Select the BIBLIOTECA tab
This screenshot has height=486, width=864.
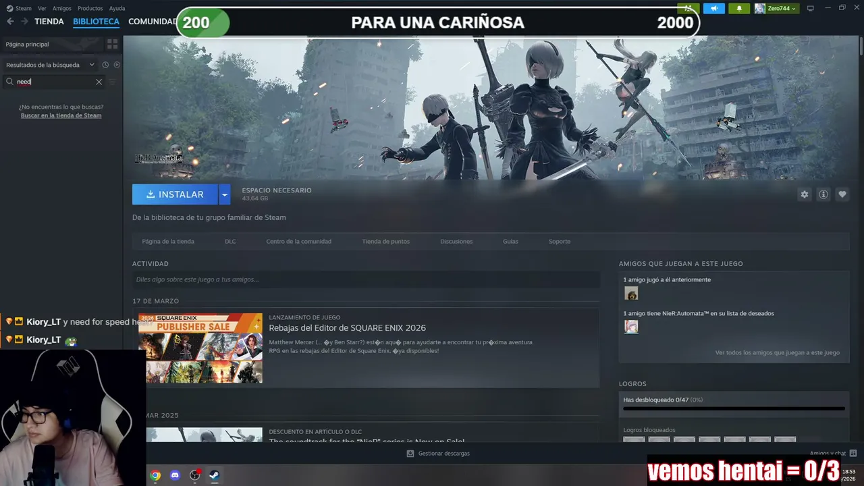[96, 22]
